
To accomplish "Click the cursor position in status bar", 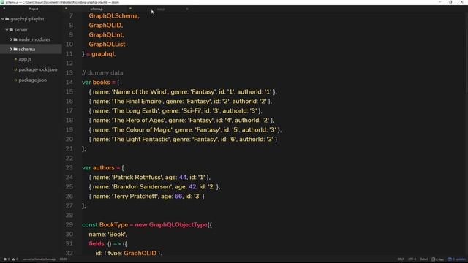I will pyautogui.click(x=64, y=259).
